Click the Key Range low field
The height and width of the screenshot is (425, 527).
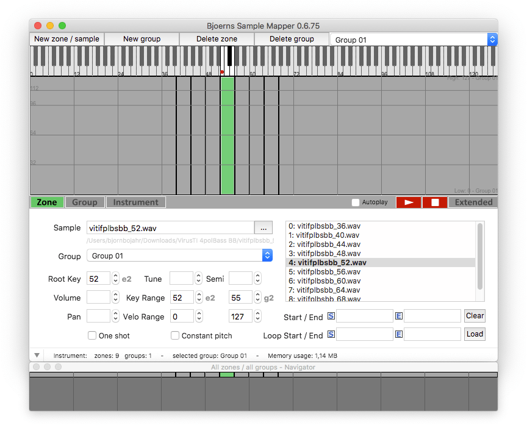pyautogui.click(x=182, y=298)
